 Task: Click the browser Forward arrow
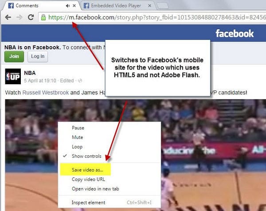click(20, 17)
